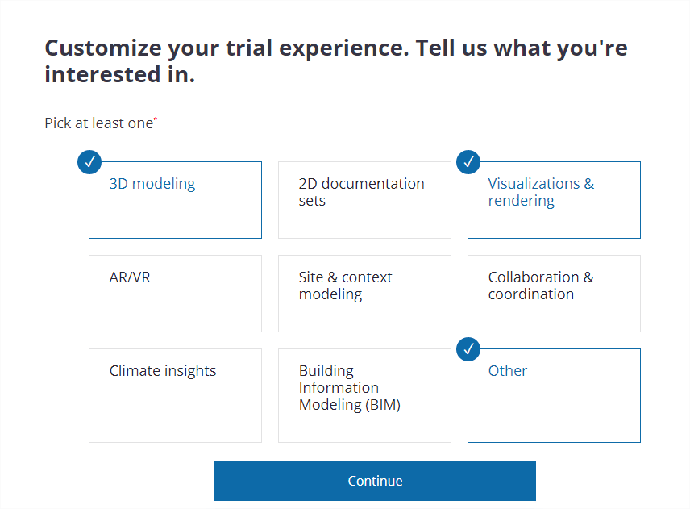Click the 'Customize your trial experience' heading

[x=336, y=60]
